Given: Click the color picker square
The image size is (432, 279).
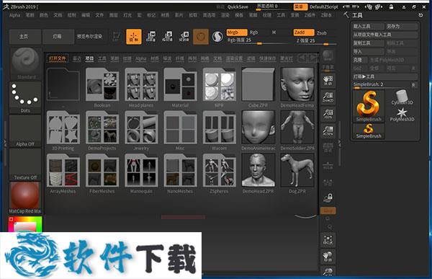Looking at the screenshot, I should (25, 224).
